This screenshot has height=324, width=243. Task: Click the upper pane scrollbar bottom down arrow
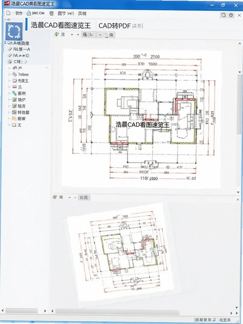(239, 192)
